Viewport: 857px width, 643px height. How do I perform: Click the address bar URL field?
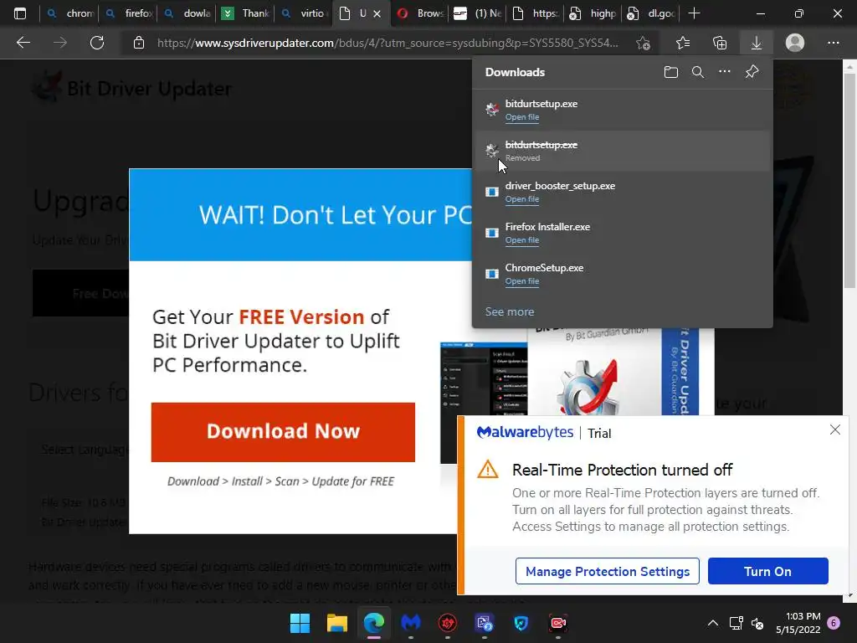pyautogui.click(x=387, y=43)
